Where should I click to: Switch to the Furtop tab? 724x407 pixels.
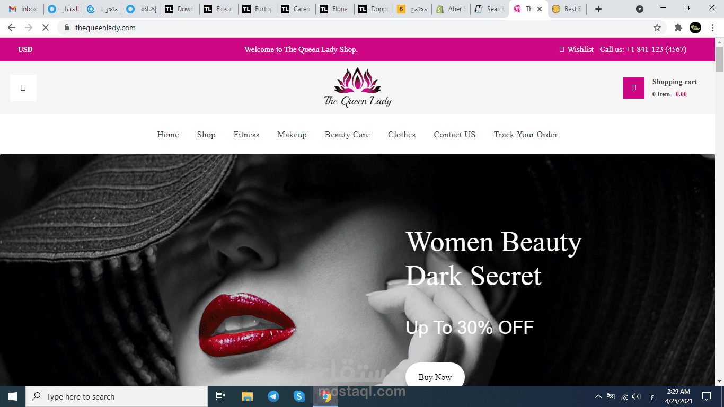tap(257, 9)
